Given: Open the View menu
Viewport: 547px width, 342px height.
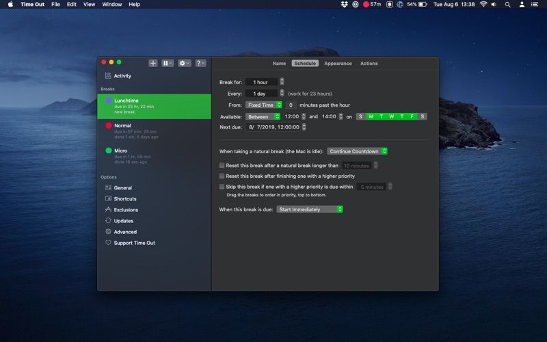Looking at the screenshot, I should point(89,5).
